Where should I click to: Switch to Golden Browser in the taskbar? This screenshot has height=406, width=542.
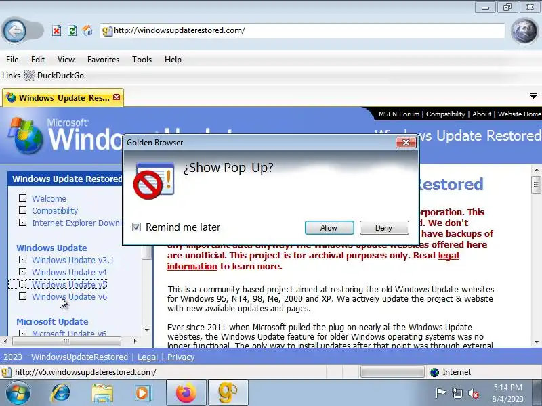[x=228, y=392]
